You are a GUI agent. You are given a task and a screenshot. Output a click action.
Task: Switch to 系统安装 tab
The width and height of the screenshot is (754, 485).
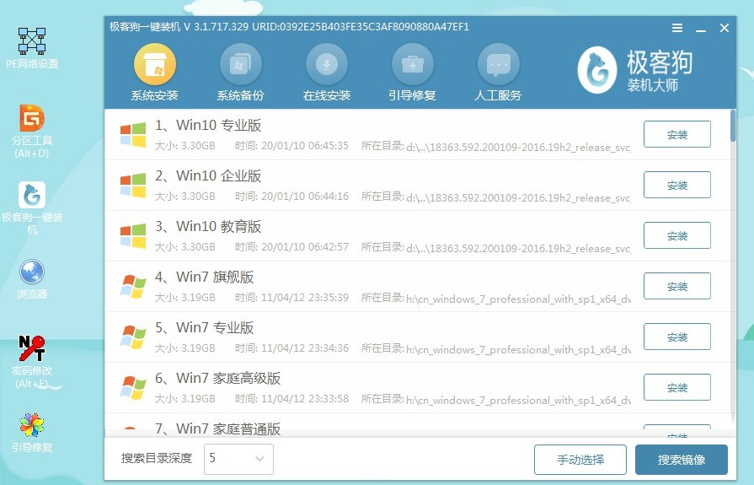click(155, 73)
